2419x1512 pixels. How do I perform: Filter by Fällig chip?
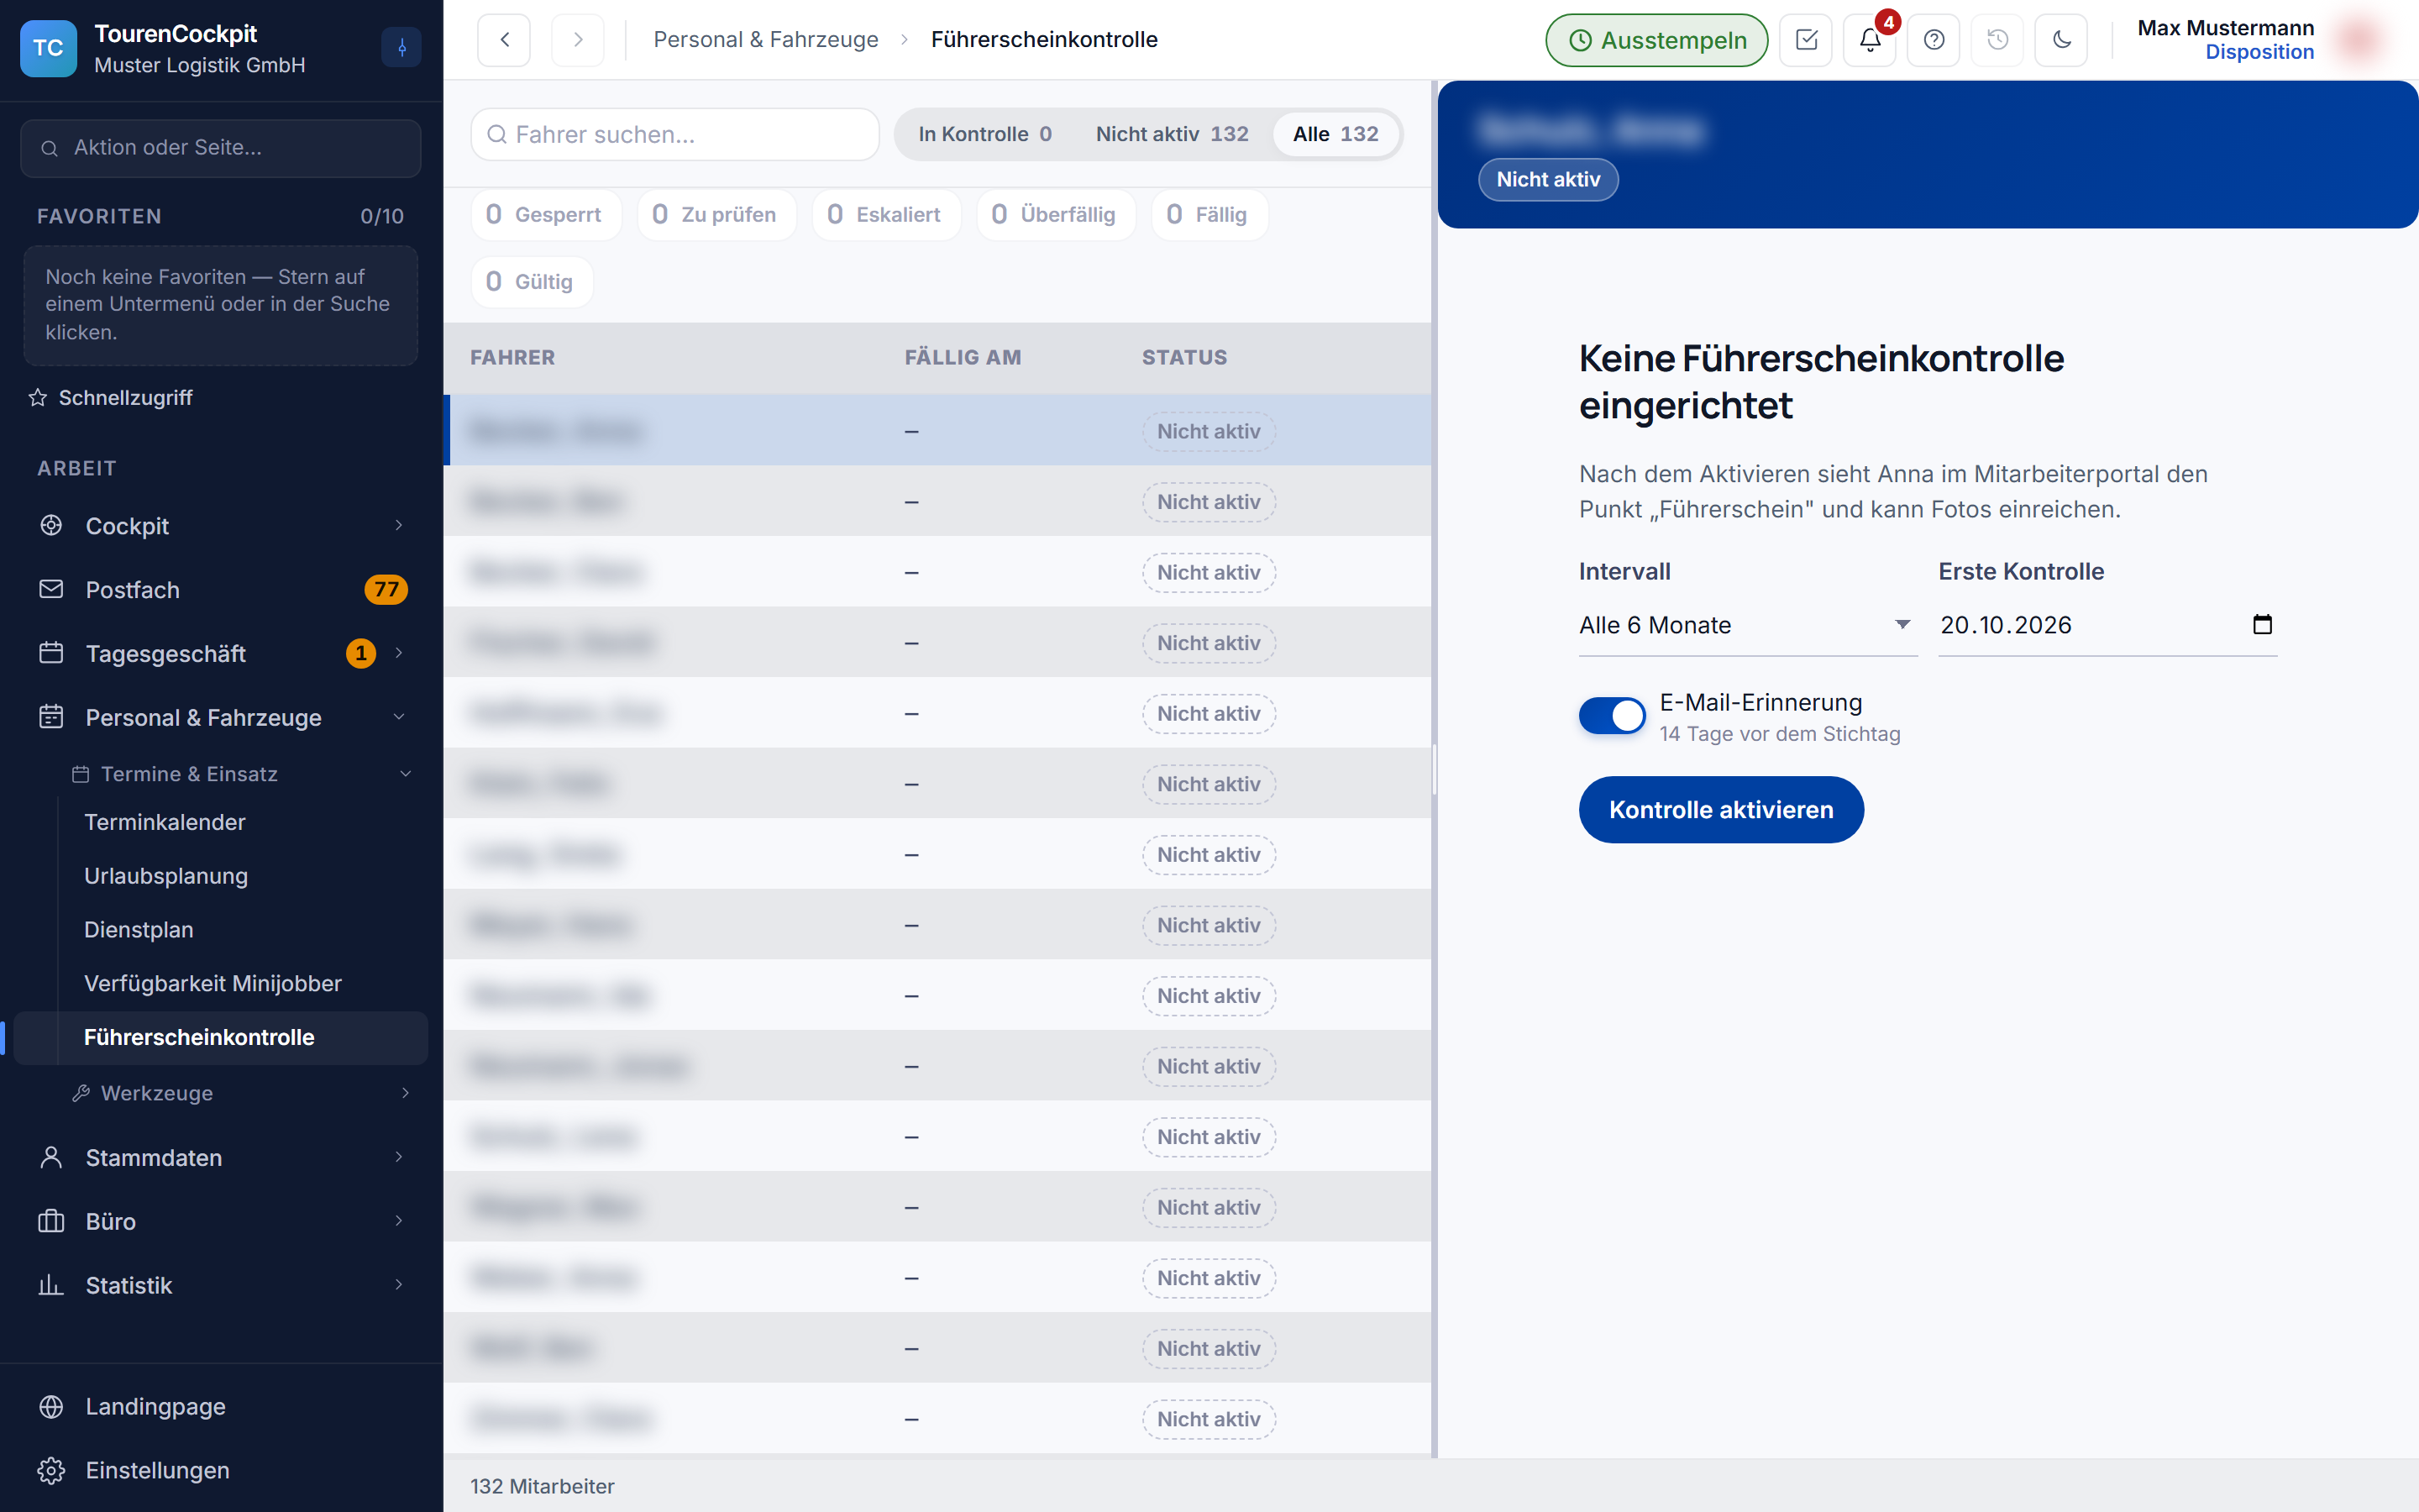pyautogui.click(x=1209, y=214)
